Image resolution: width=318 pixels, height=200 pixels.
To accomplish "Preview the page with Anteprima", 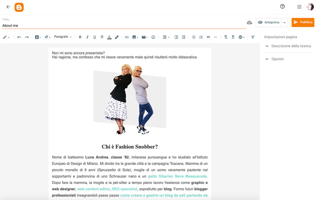I will [269, 22].
